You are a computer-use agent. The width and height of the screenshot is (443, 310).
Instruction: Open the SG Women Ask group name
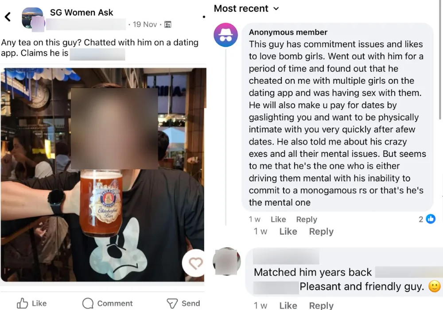tap(82, 12)
